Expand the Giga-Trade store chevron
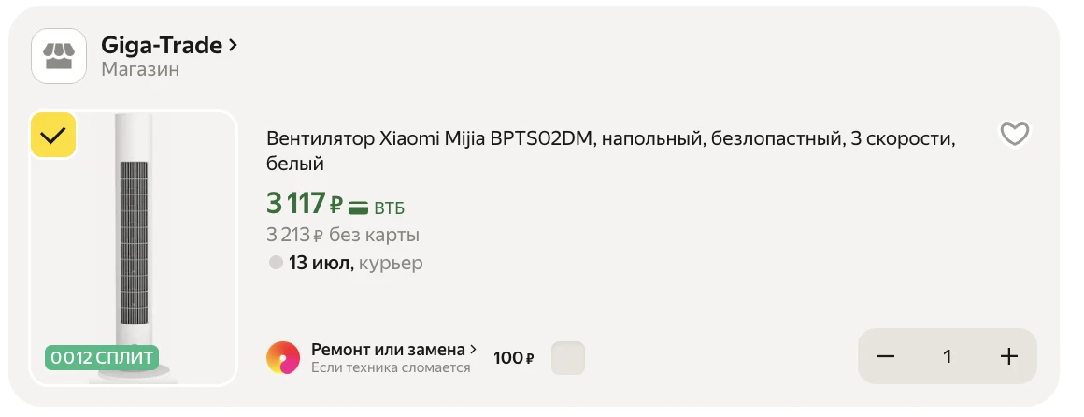The height and width of the screenshot is (417, 1084). (233, 46)
